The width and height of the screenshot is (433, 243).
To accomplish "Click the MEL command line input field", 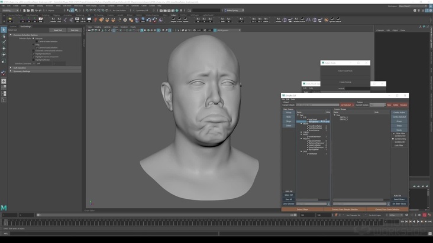I will click(x=113, y=234).
